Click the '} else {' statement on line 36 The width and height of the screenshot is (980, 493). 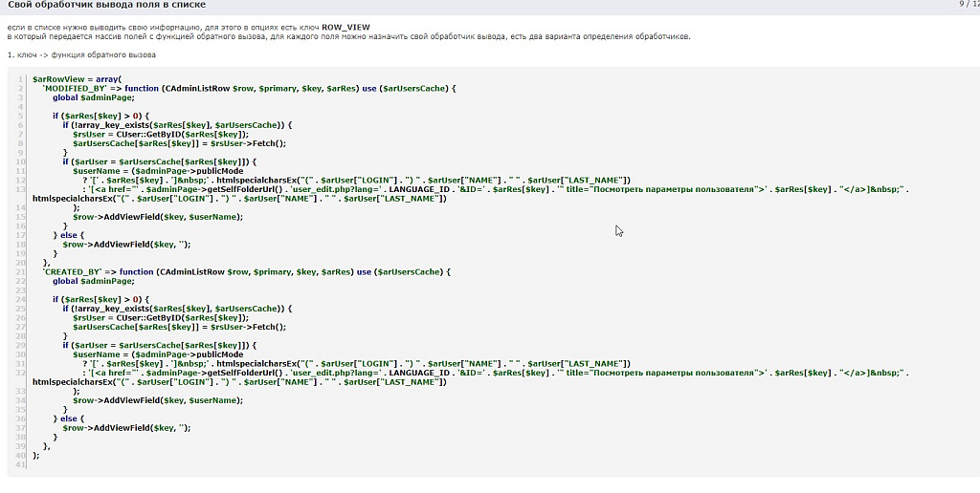tap(73, 418)
